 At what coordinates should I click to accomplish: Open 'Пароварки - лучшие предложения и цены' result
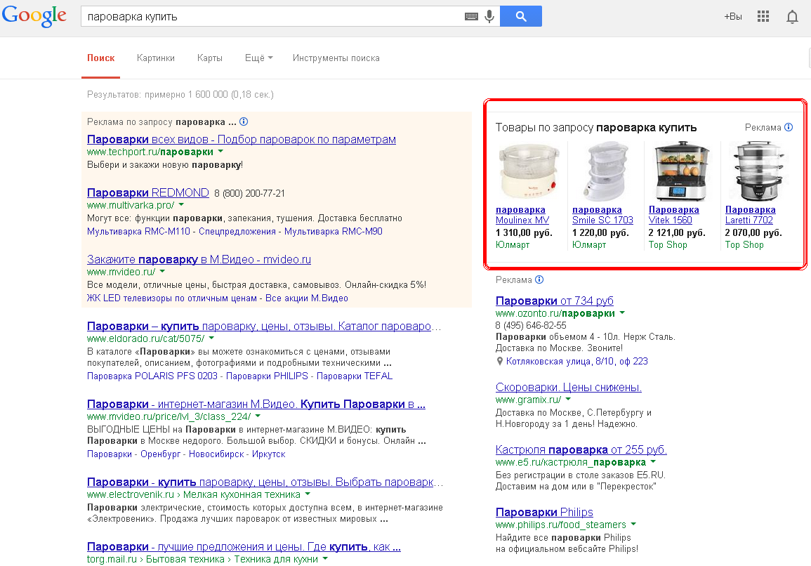pyautogui.click(x=244, y=546)
